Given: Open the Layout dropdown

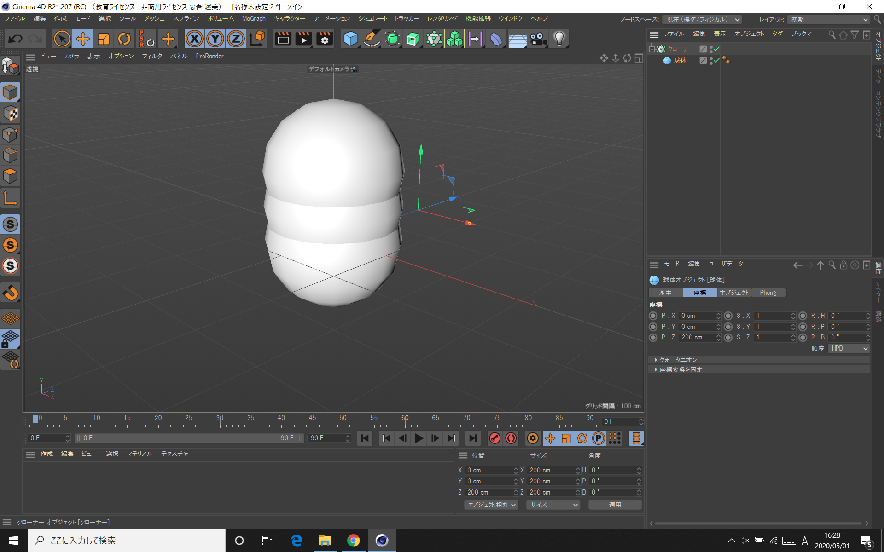Looking at the screenshot, I should click(x=828, y=19).
